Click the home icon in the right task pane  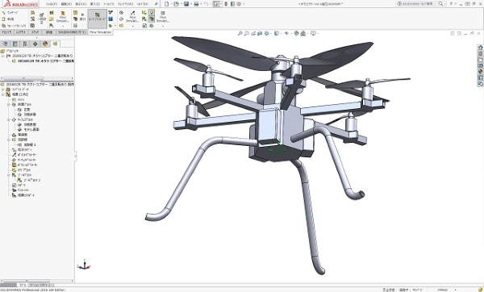(x=480, y=48)
